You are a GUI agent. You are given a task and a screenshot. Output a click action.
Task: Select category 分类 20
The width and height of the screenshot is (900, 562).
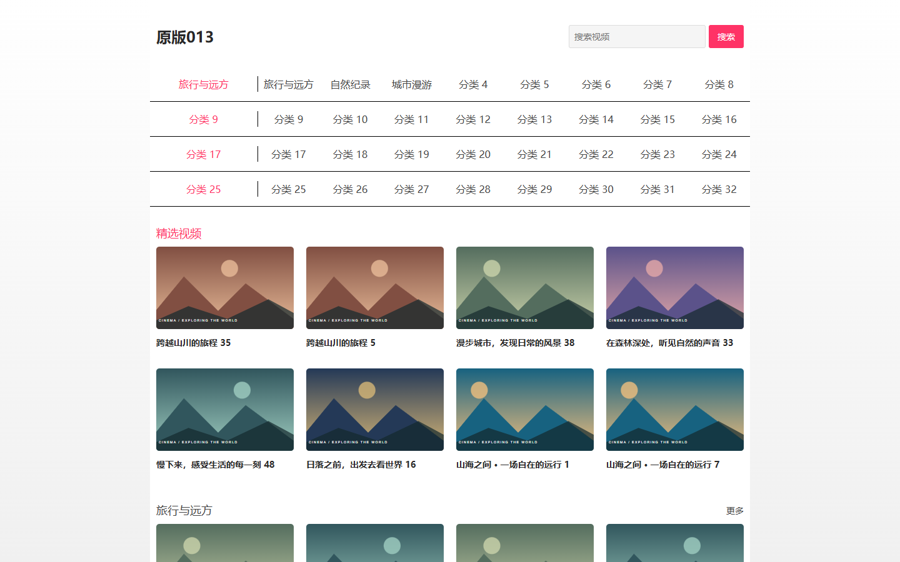(473, 154)
